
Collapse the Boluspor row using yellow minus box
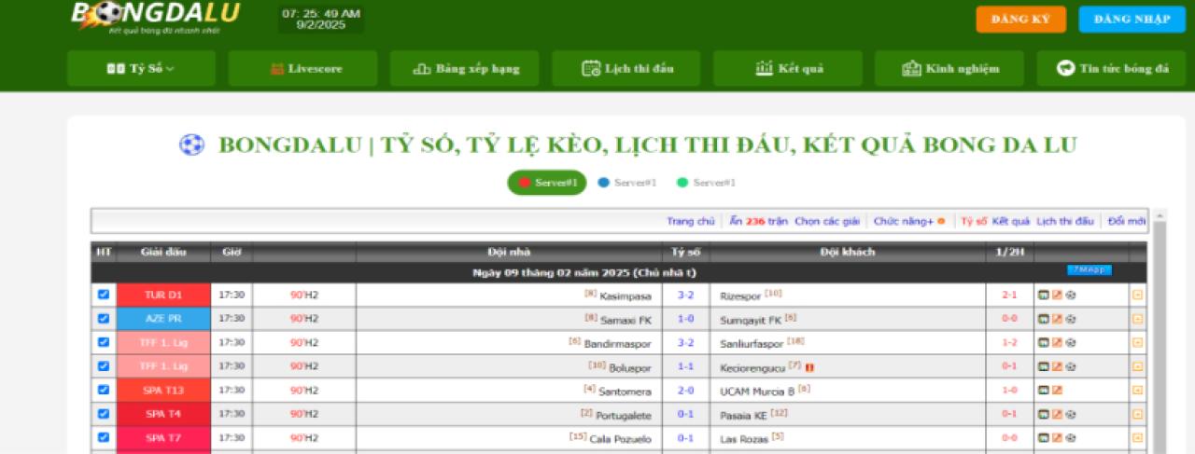[1137, 366]
